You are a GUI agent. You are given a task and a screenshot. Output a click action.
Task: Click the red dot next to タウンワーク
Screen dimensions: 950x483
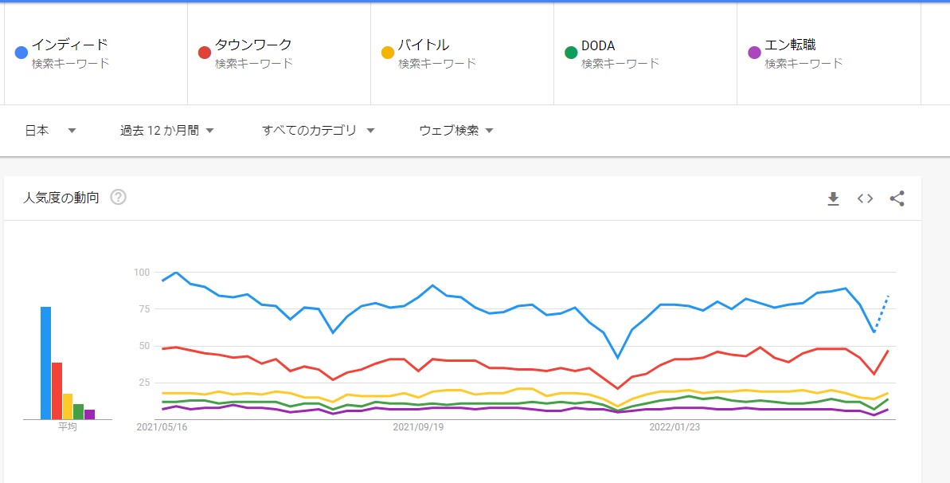(205, 53)
